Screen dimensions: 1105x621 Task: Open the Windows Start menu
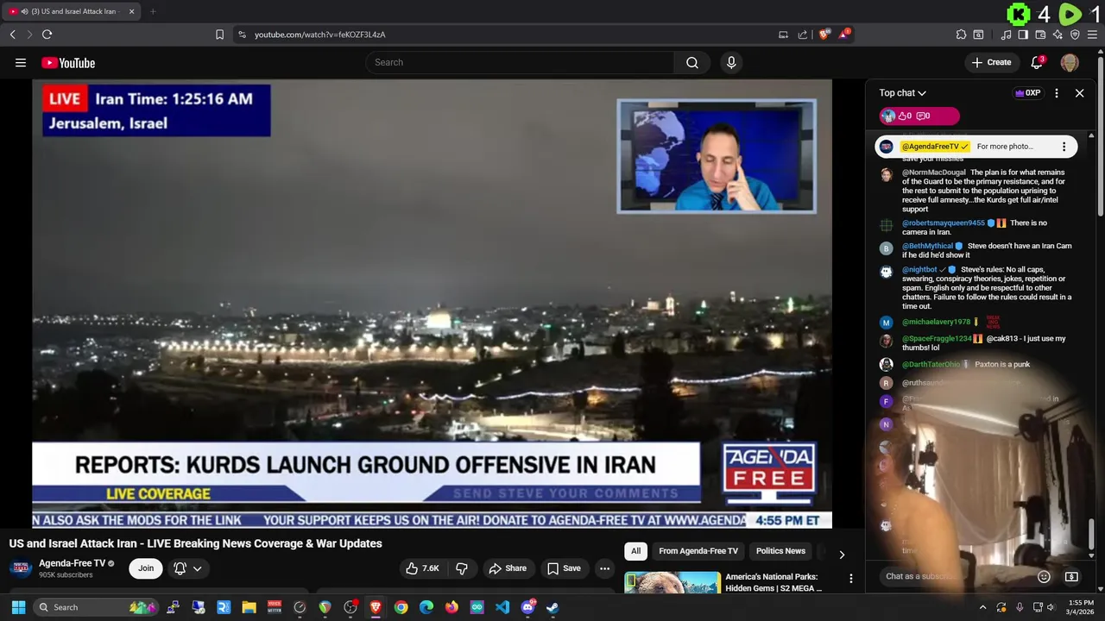click(18, 607)
